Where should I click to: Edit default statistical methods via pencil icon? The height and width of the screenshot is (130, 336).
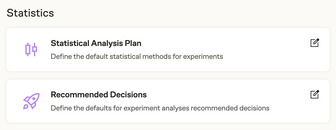point(314,43)
